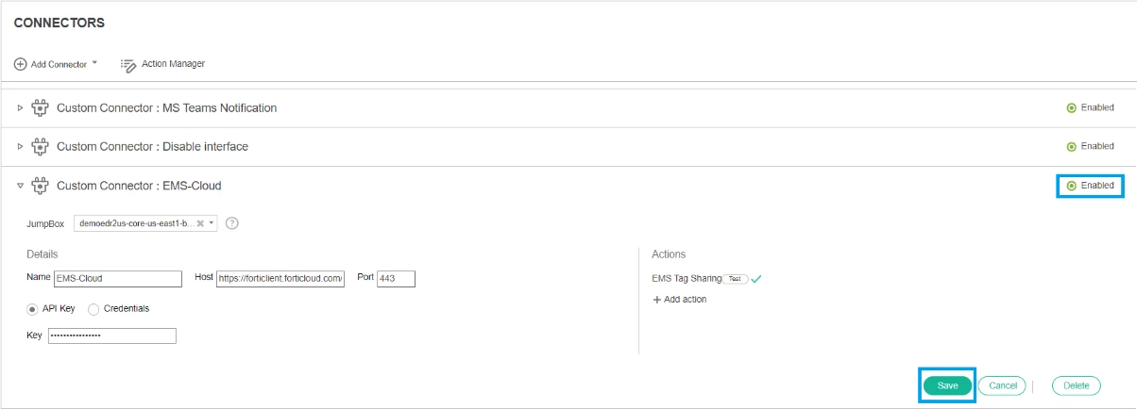
Task: Click the Host input field
Action: [280, 279]
